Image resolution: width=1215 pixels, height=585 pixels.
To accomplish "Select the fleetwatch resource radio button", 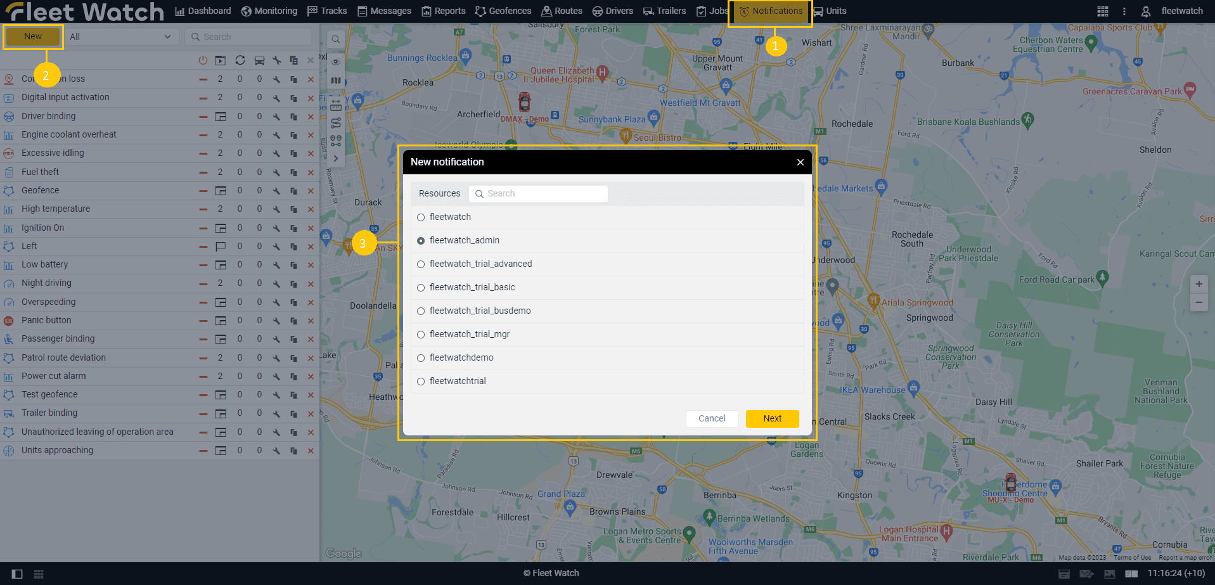I will point(421,217).
